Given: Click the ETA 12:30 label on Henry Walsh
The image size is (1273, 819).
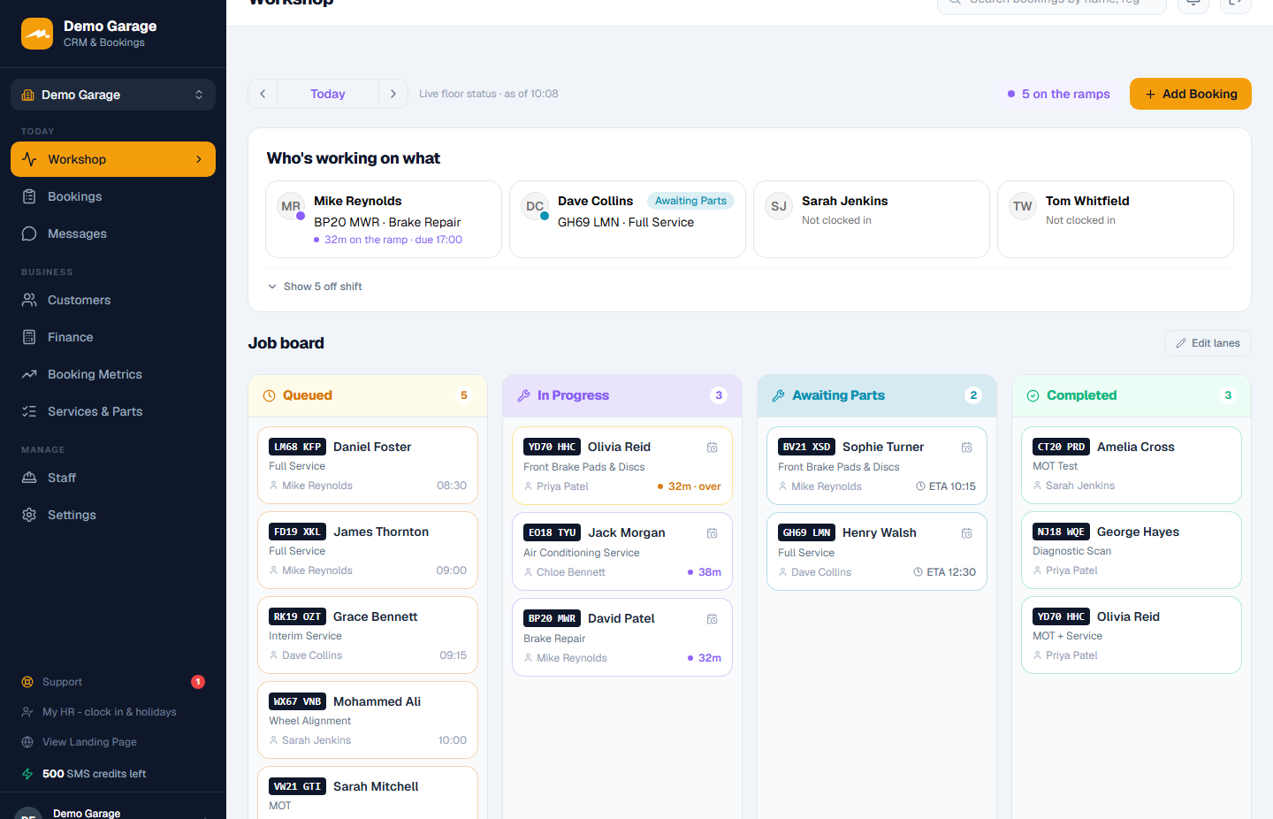Looking at the screenshot, I should (x=944, y=572).
